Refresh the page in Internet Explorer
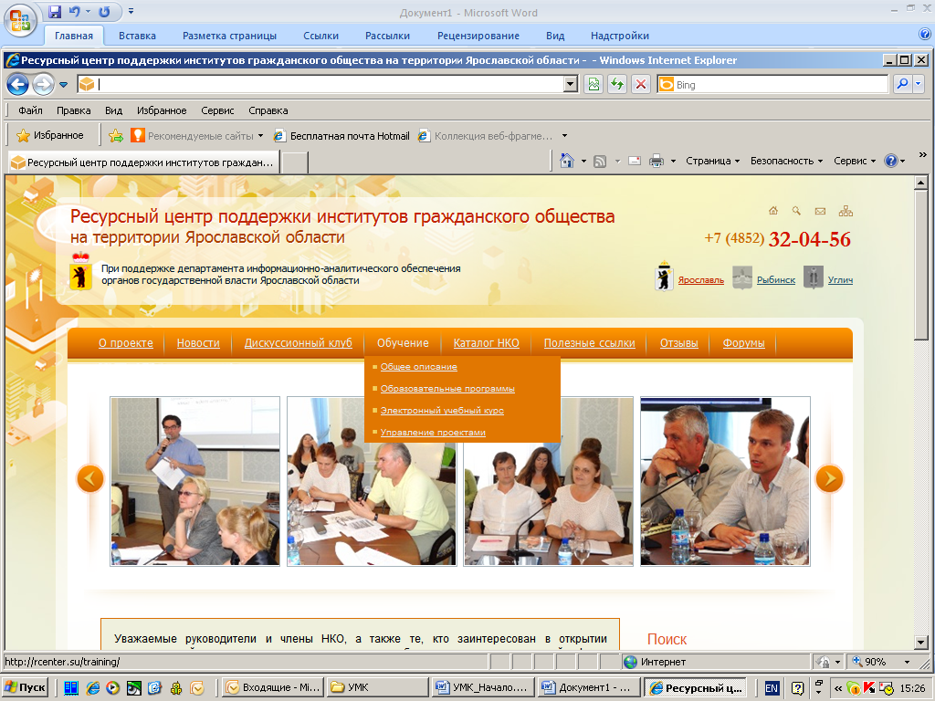935x701 pixels. [617, 85]
